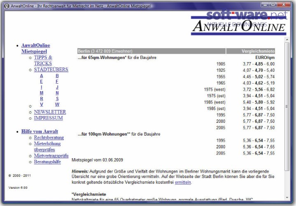Click the AnwaltOnline logo banner
Image resolution: width=296 pixels, height=206 pixels.
click(x=239, y=26)
